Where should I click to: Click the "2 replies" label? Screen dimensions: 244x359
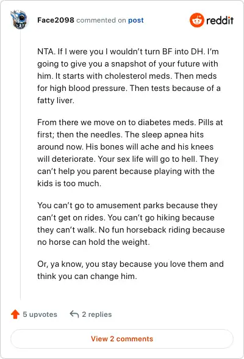[x=97, y=314]
